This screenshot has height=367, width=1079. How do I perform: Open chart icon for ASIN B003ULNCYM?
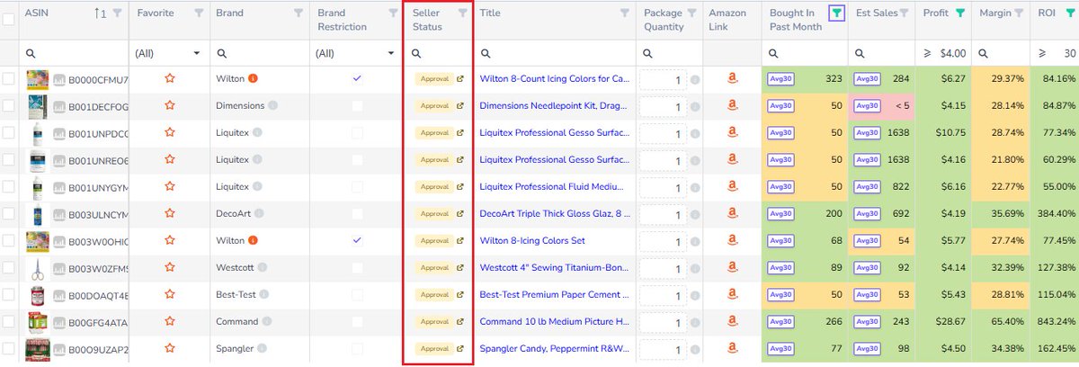(58, 214)
